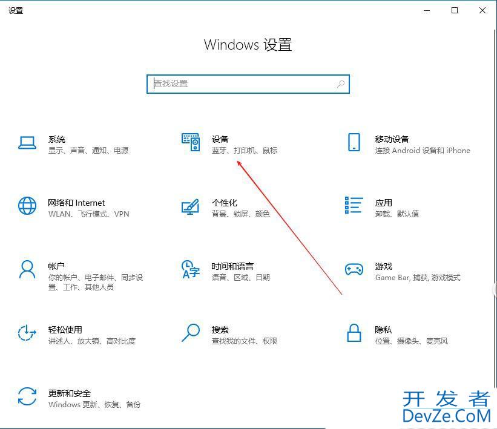Screen dimensions: 497x429
Task: Open the 更新和安全 refresh arrows icon
Action: pyautogui.click(x=27, y=396)
